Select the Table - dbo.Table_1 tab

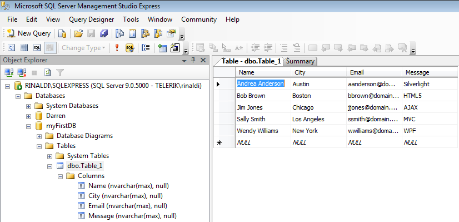pyautogui.click(x=251, y=61)
